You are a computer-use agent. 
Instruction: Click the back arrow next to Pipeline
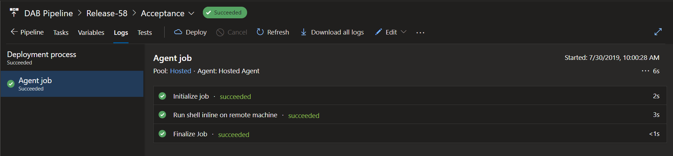pyautogui.click(x=14, y=32)
